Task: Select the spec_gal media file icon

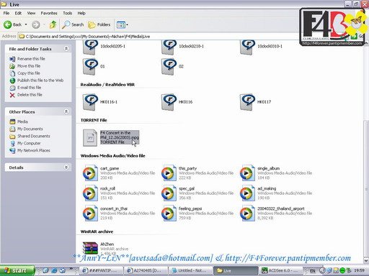Action: click(169, 193)
